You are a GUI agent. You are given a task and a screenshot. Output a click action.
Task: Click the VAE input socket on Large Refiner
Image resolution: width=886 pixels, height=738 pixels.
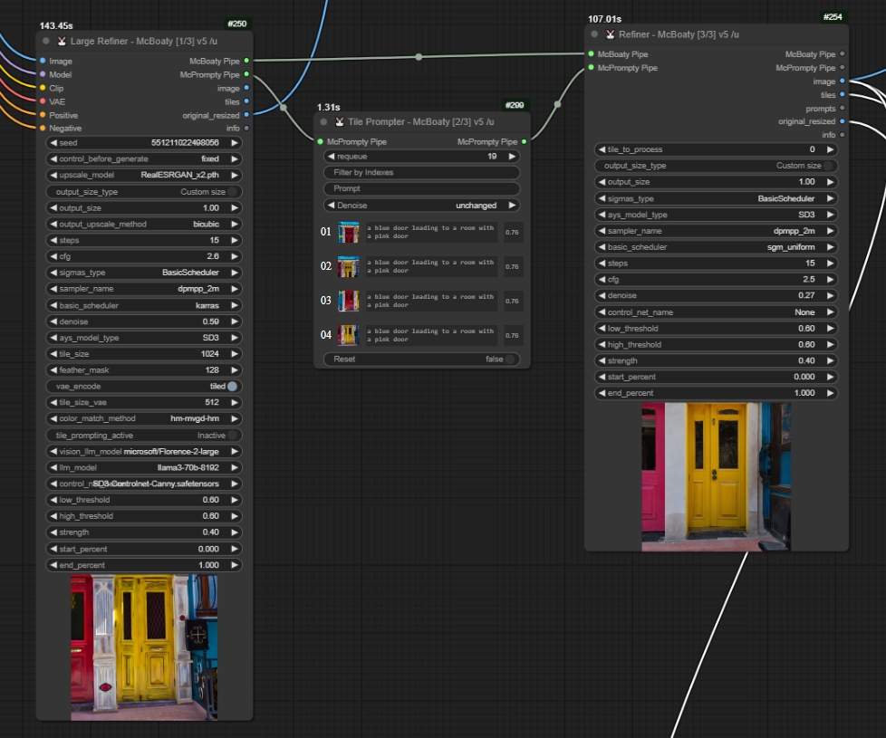click(x=43, y=101)
